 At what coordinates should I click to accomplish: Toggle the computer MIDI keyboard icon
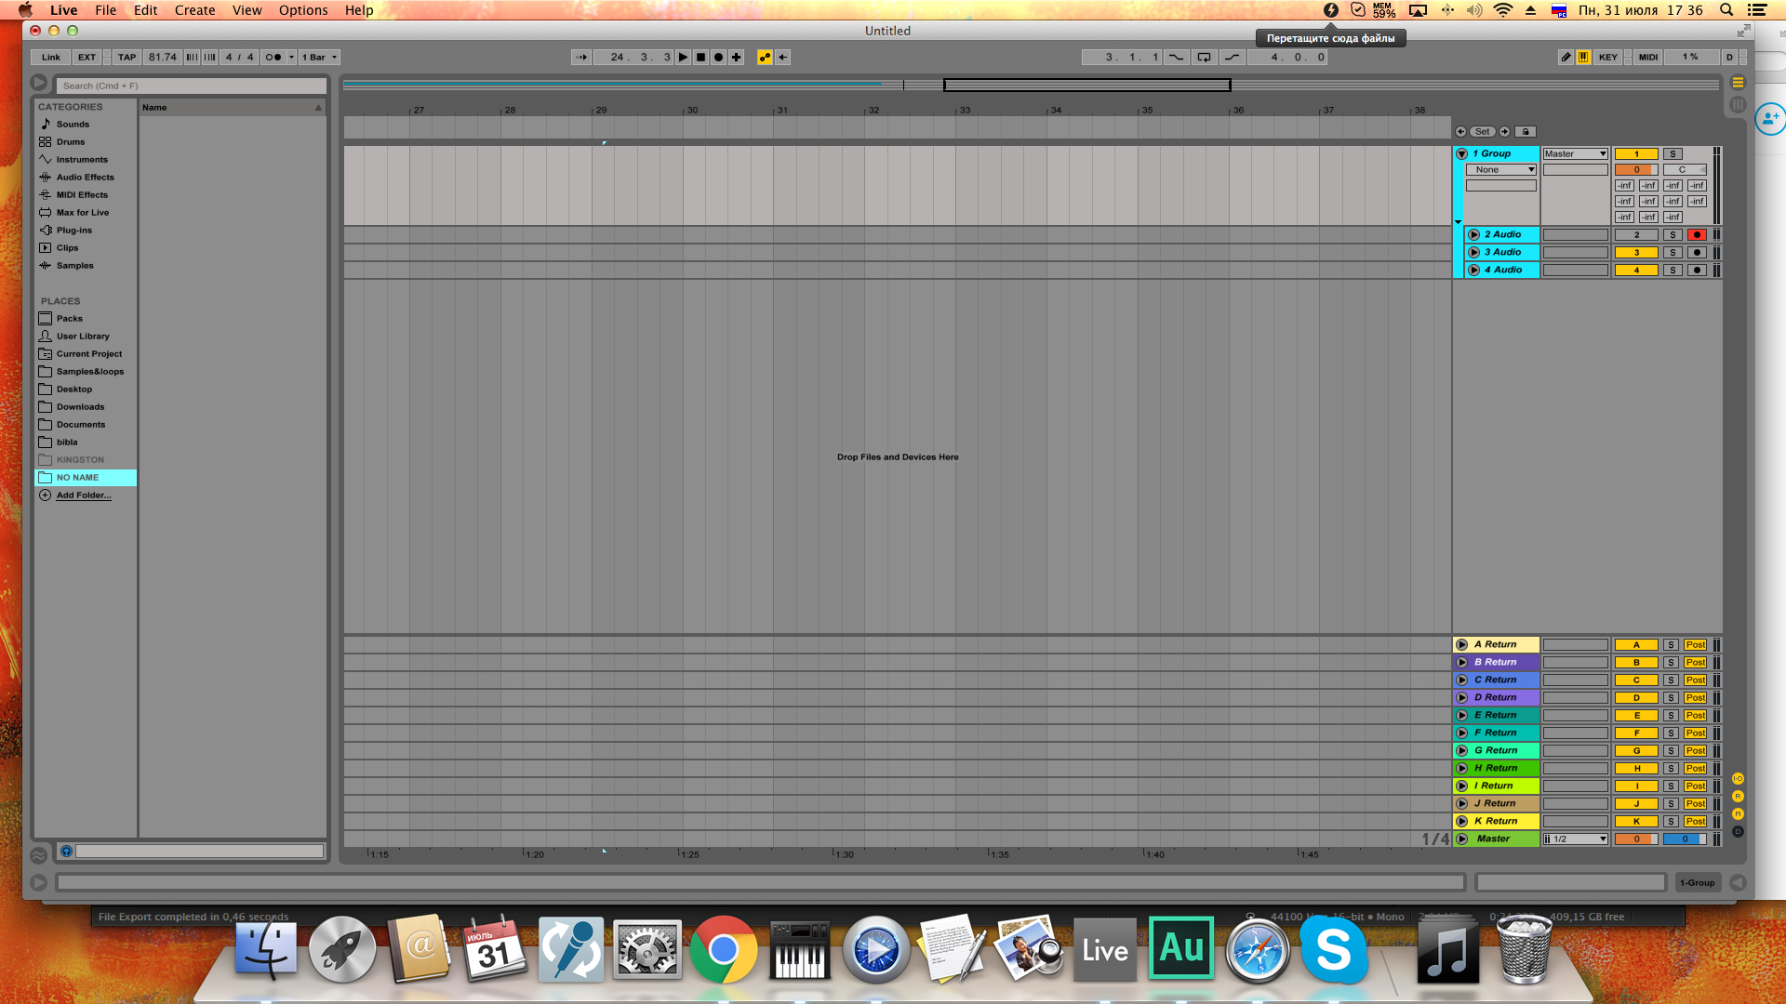(x=1583, y=58)
